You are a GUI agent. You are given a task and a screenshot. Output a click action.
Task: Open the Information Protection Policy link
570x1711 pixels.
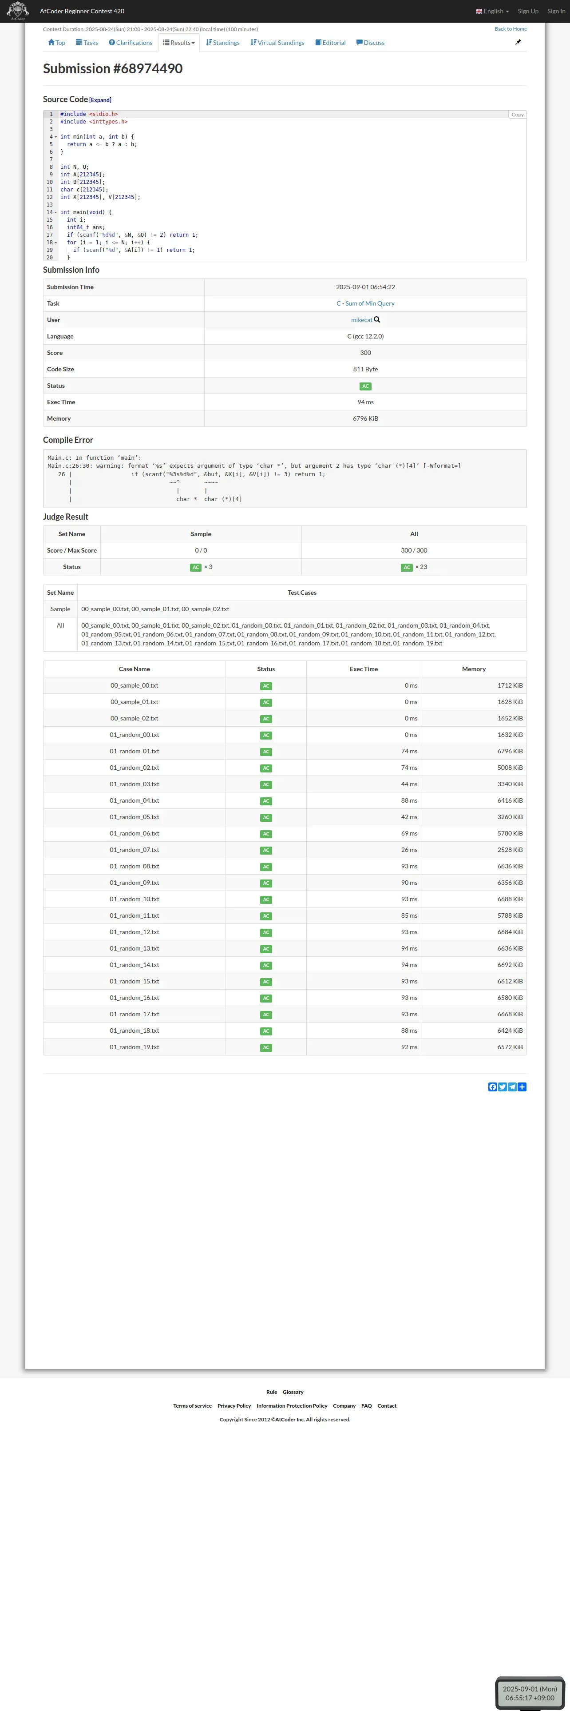[x=292, y=1405]
